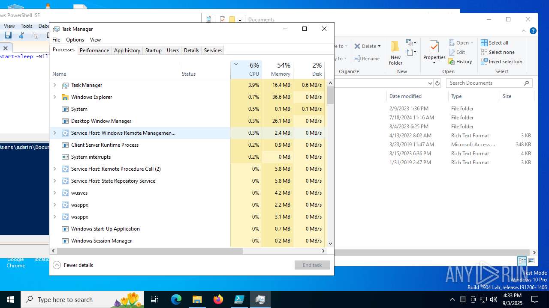Expand Service Host: Windows Remote Management row
This screenshot has width=549, height=308.
(54, 133)
